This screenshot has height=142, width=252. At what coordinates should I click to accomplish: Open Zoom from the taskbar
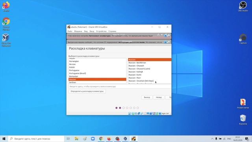[93, 138]
